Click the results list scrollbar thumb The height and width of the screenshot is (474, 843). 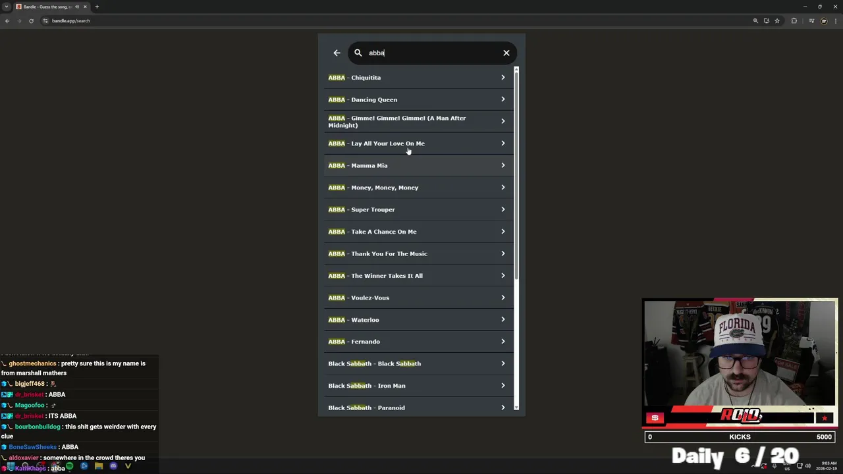516,176
